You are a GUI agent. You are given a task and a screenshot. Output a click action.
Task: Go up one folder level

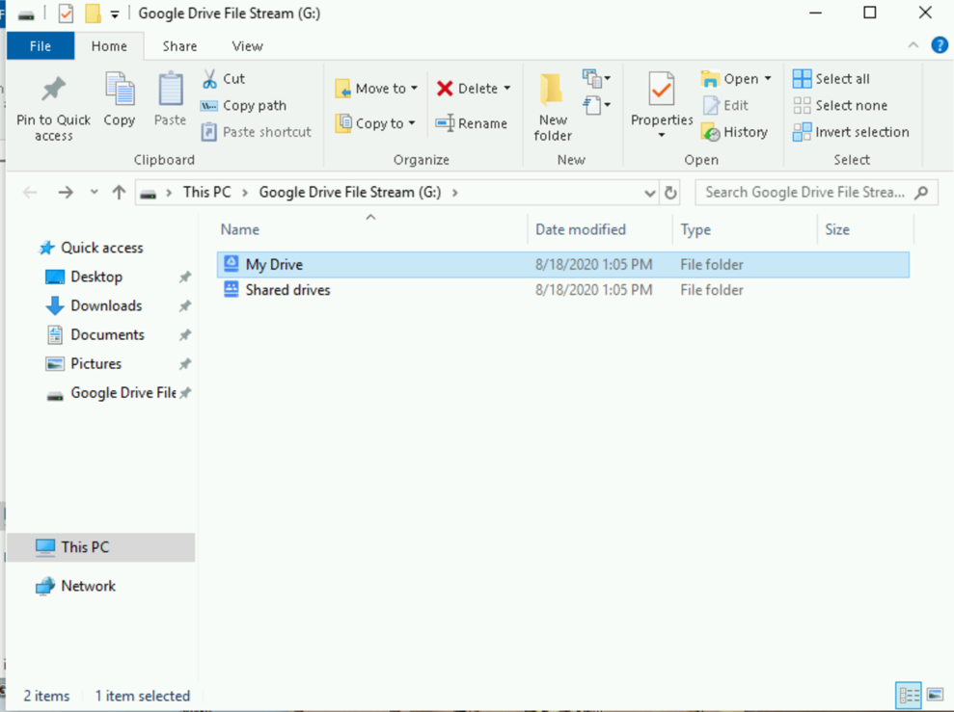pos(119,193)
